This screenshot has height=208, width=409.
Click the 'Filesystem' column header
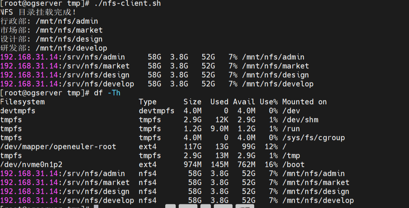23,102
